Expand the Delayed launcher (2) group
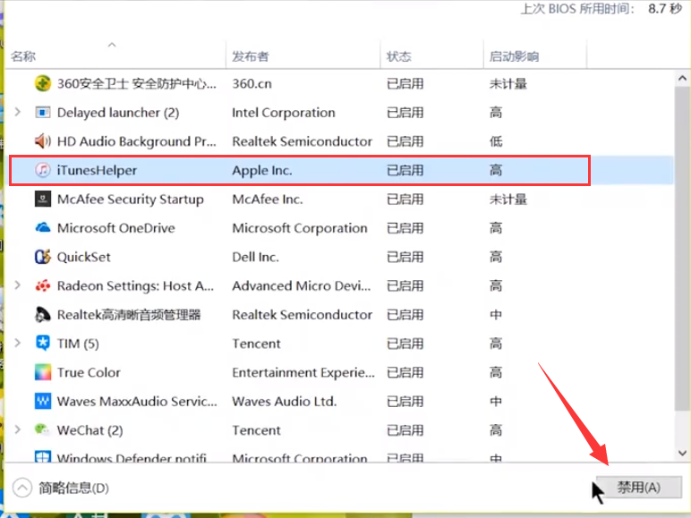This screenshot has height=518, width=691. click(18, 113)
